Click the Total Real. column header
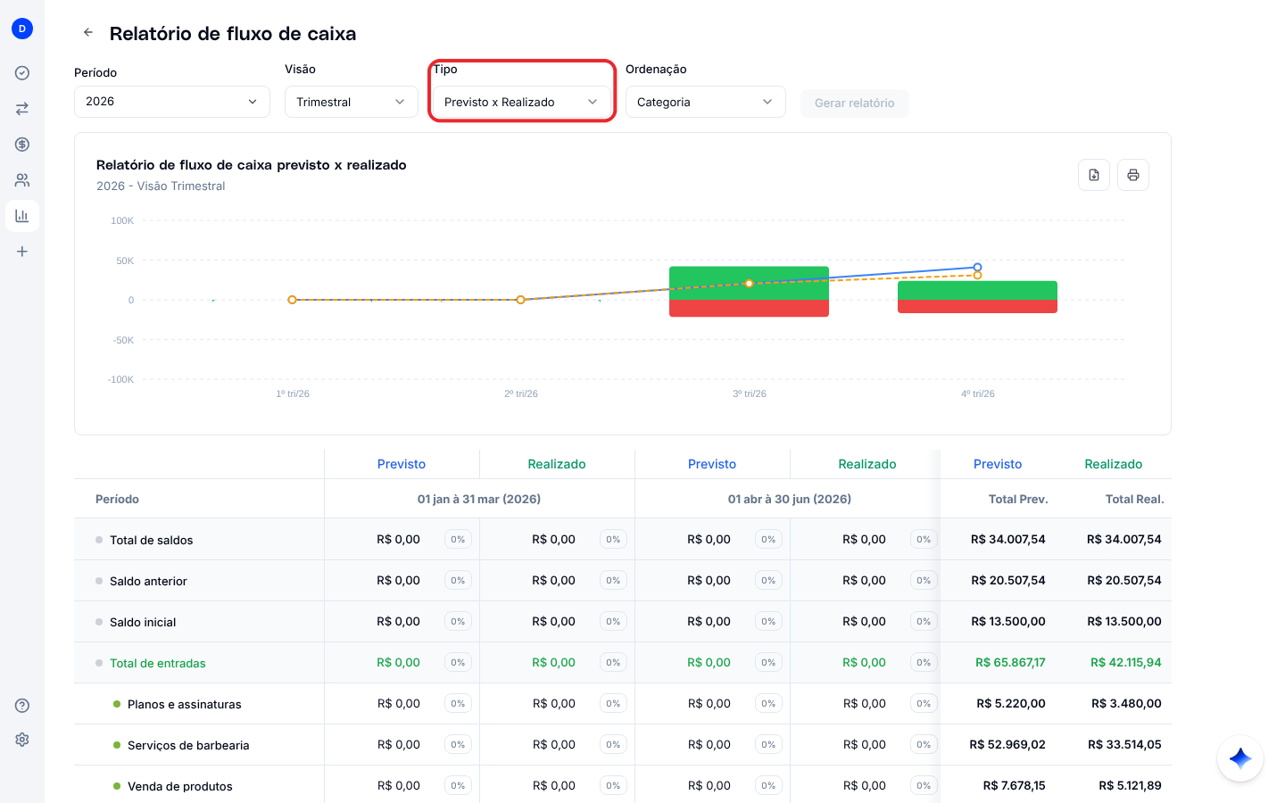The height and width of the screenshot is (803, 1285). pyautogui.click(x=1134, y=499)
